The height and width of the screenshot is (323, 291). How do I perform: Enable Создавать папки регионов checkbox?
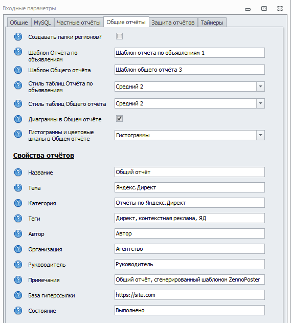click(x=119, y=36)
